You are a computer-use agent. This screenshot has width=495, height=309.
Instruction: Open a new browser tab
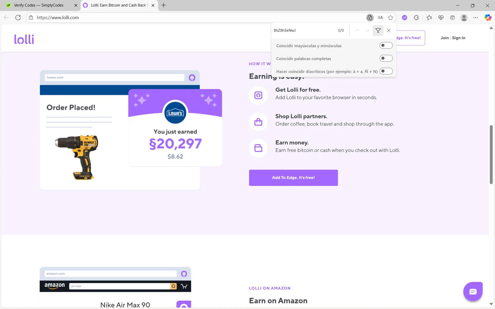pos(163,5)
